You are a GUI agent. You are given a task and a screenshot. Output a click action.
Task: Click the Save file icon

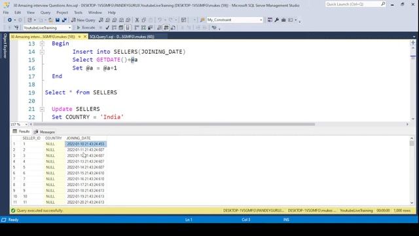click(58, 20)
